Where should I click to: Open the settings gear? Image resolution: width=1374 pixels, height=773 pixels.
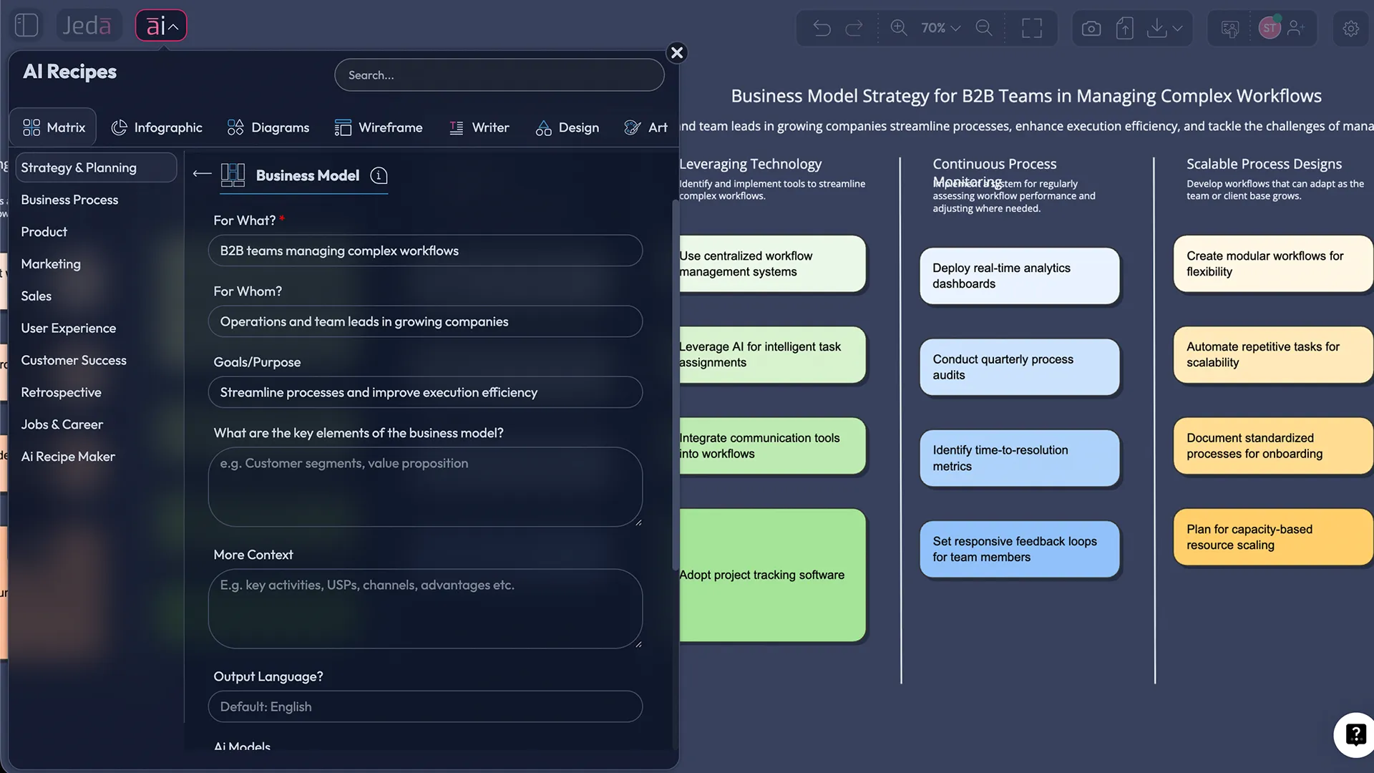tap(1351, 29)
